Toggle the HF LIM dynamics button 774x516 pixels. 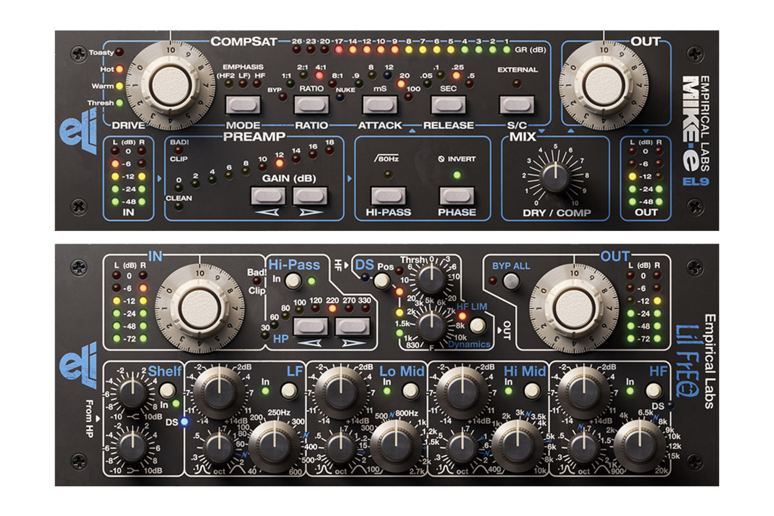477,326
